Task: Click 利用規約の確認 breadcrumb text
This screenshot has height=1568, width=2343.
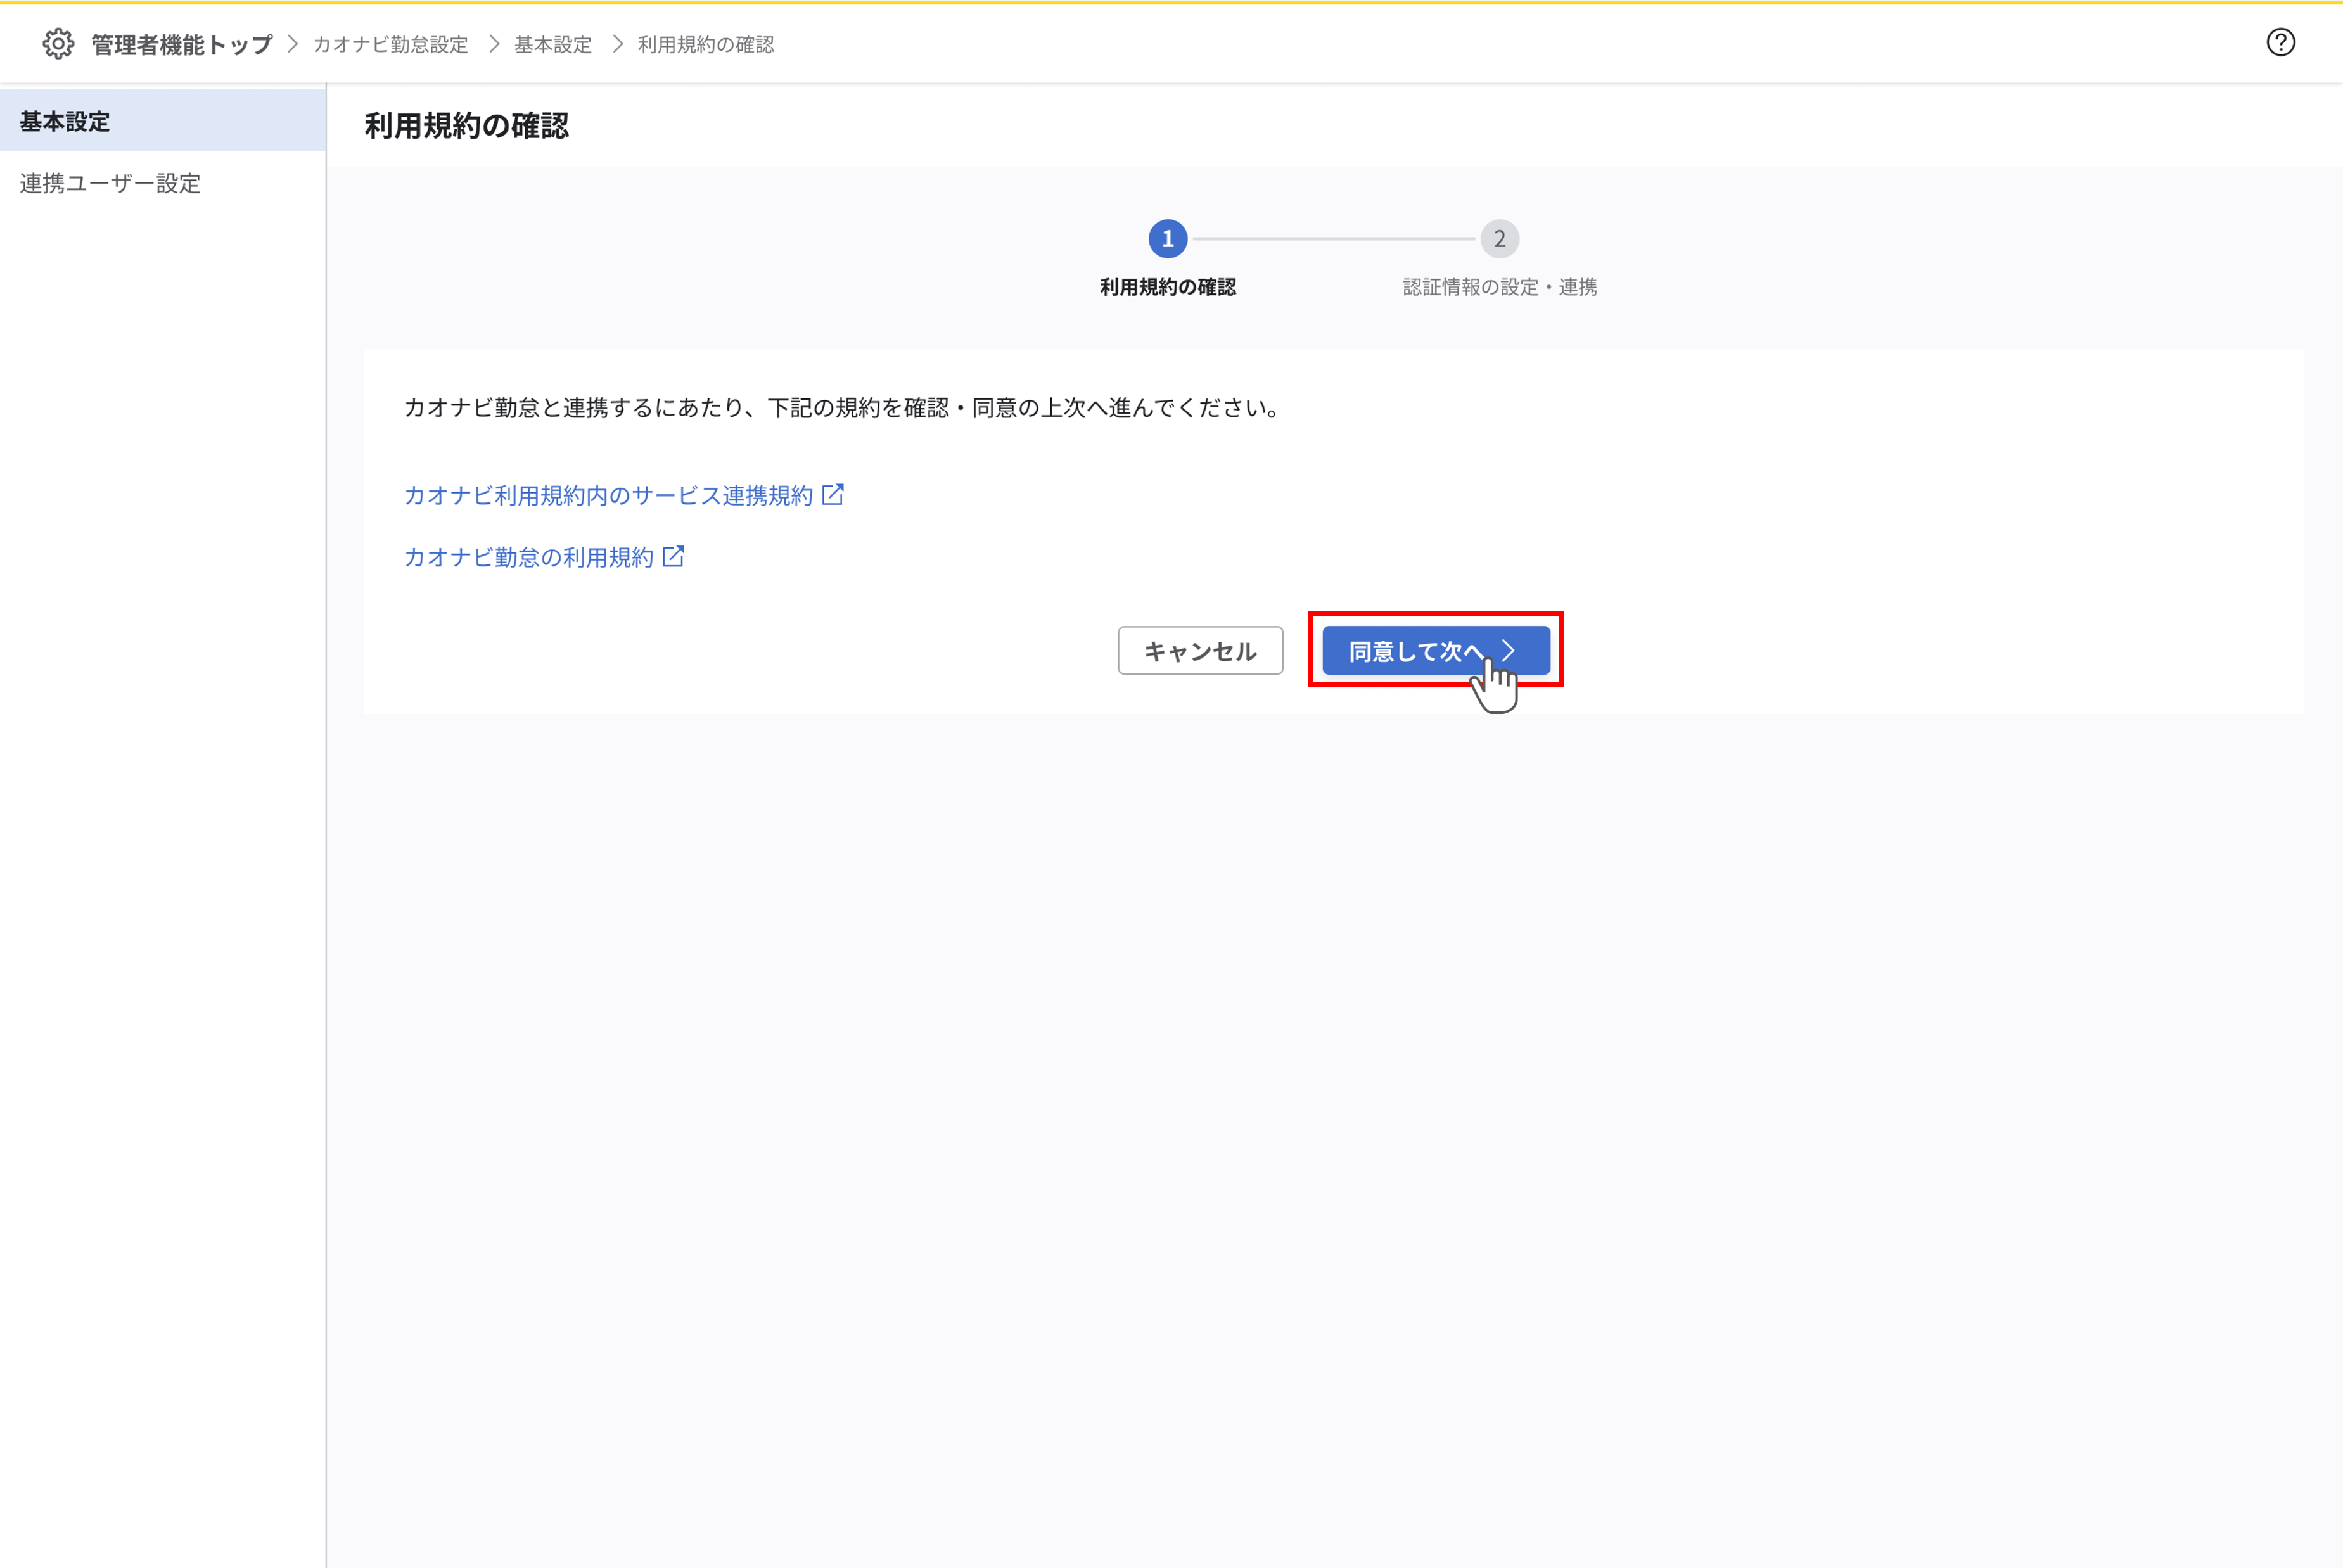Action: [x=706, y=44]
